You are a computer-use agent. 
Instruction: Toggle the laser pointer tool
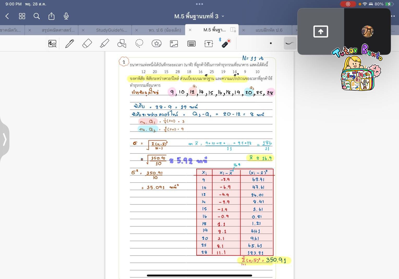coord(226,44)
